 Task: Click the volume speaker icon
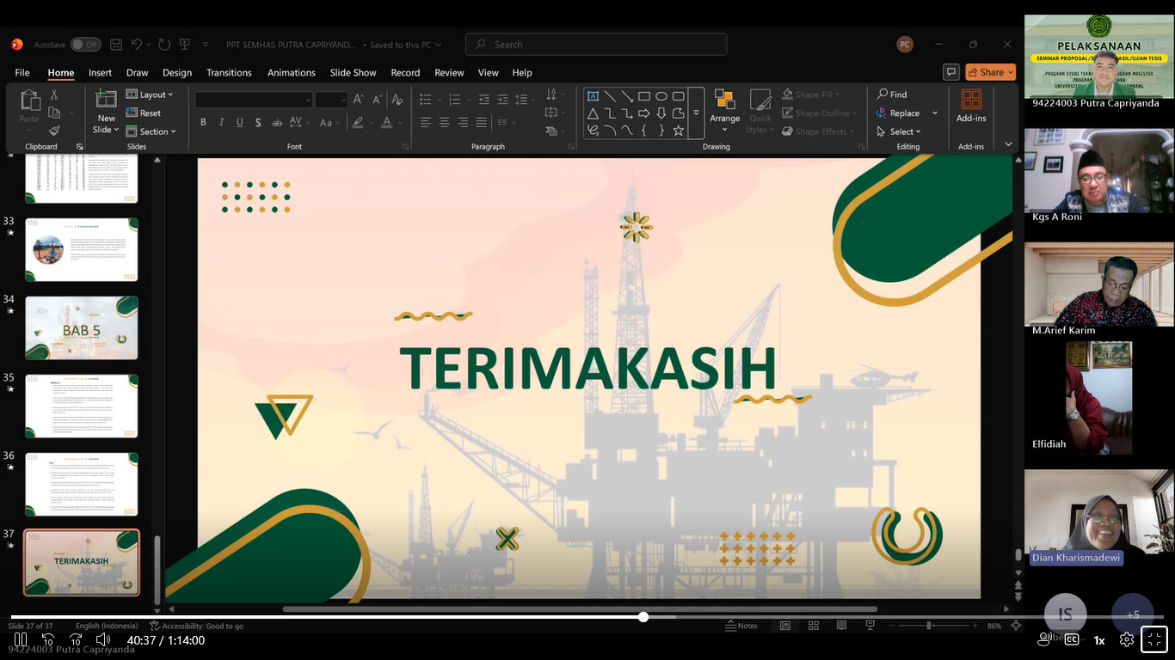pyautogui.click(x=103, y=639)
